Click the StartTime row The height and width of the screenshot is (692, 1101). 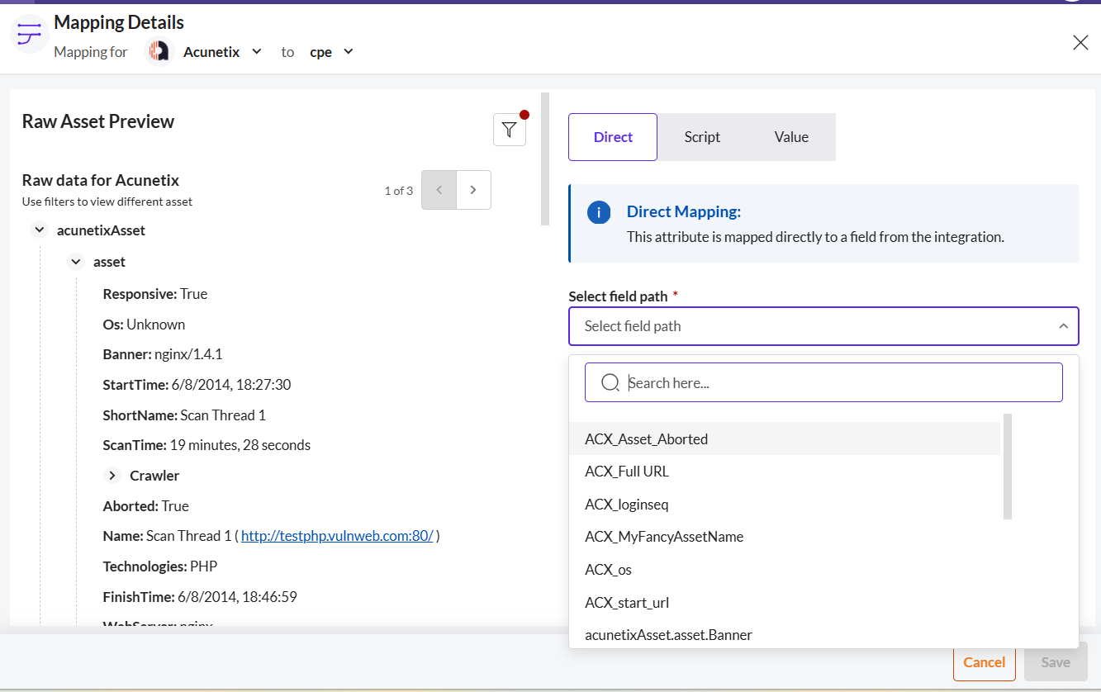tap(197, 385)
